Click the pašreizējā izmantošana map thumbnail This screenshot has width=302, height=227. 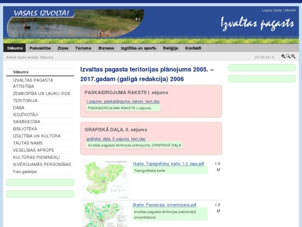(x=105, y=214)
